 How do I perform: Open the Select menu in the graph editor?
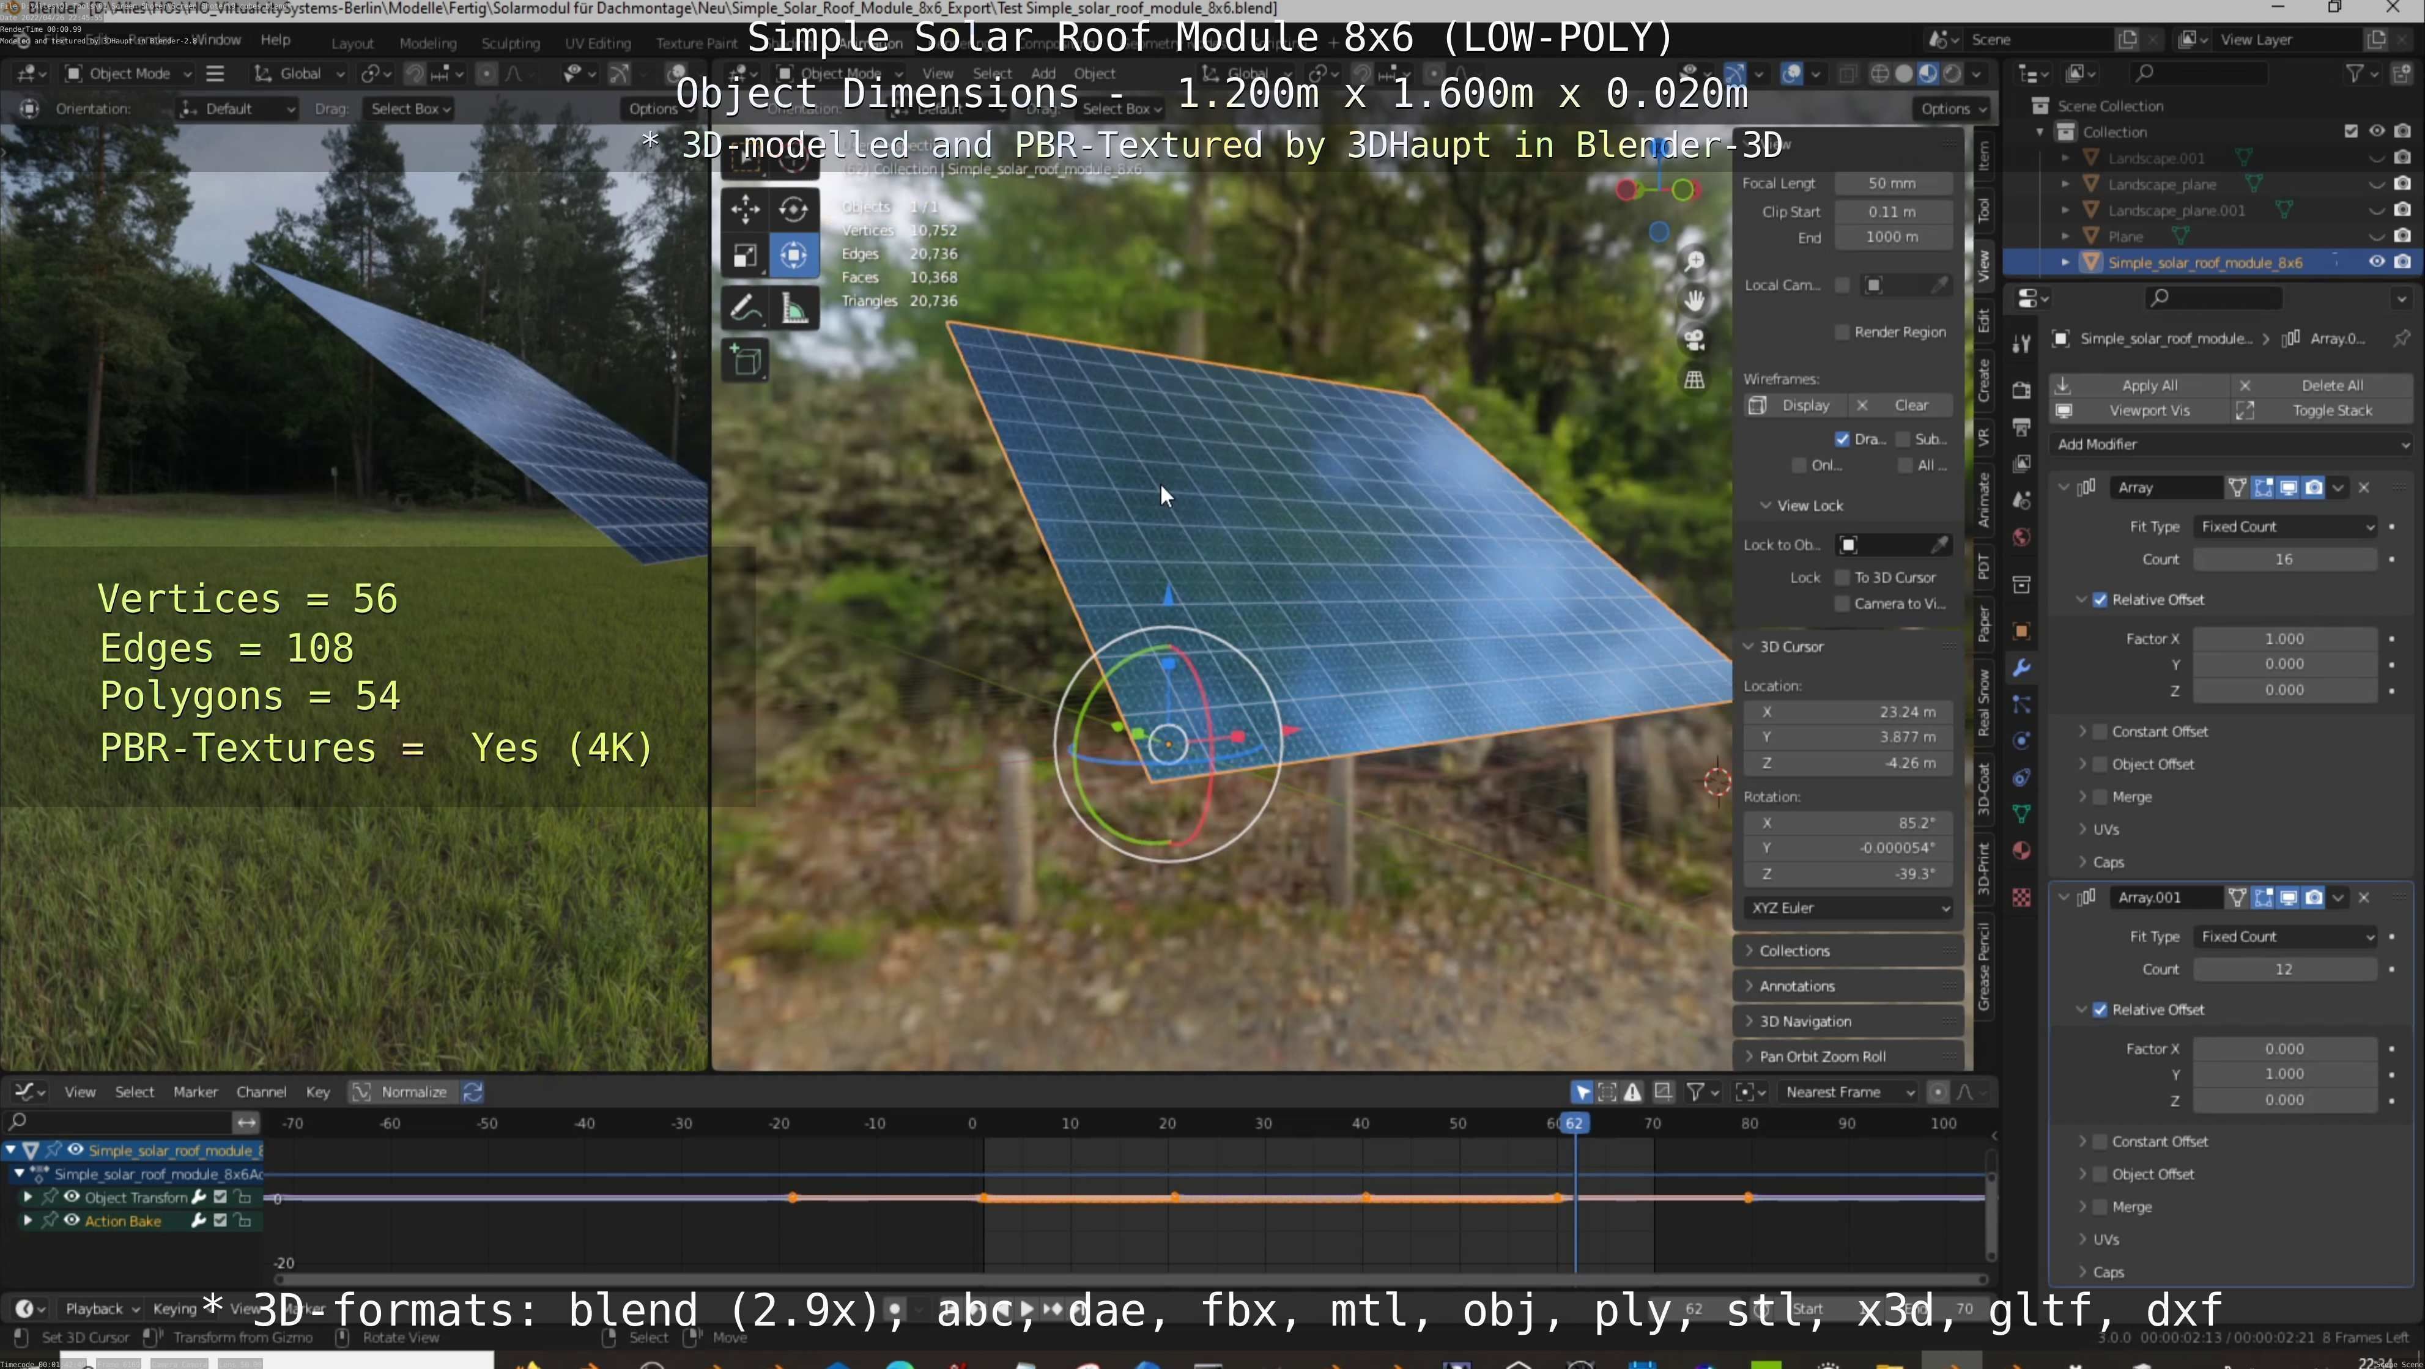(135, 1093)
